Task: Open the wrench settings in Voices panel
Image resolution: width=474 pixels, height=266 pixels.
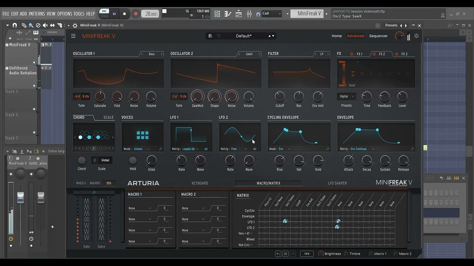Action: (x=161, y=149)
